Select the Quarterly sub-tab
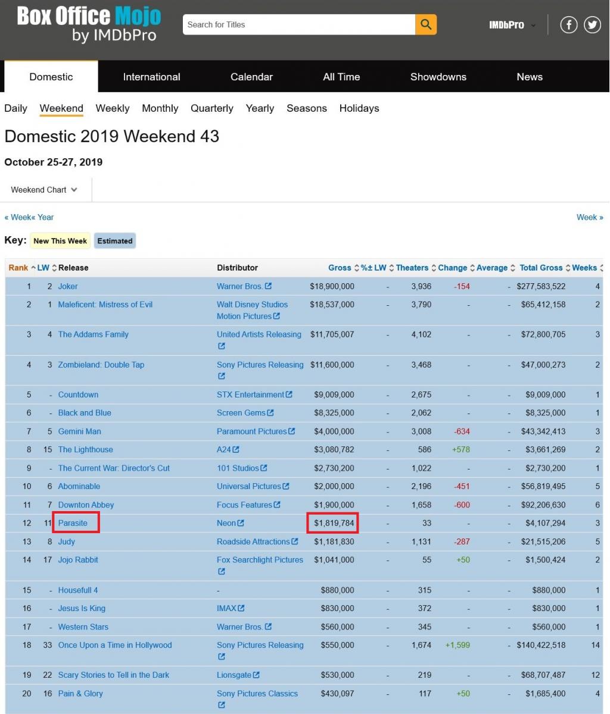 tap(212, 108)
